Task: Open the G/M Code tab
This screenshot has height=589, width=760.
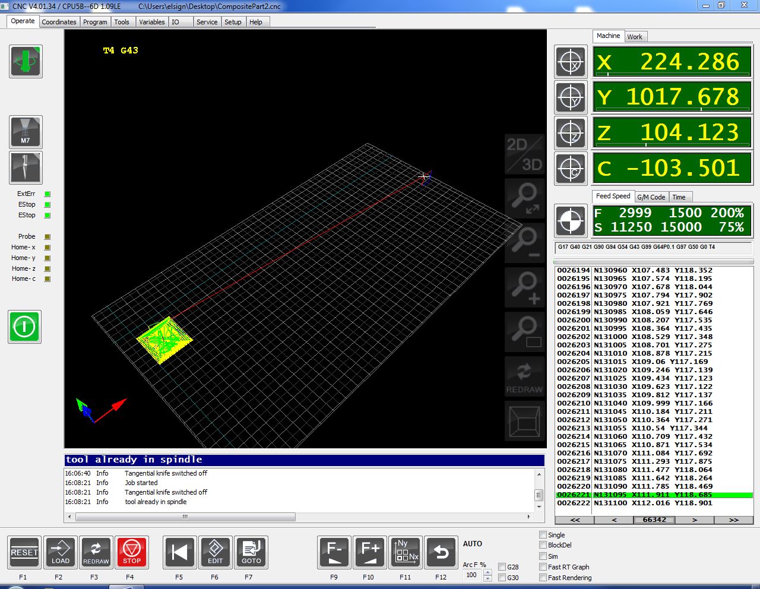Action: (x=651, y=197)
